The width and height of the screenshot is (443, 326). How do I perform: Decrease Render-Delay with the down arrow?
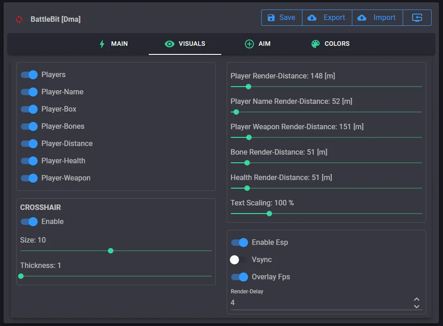(x=417, y=307)
